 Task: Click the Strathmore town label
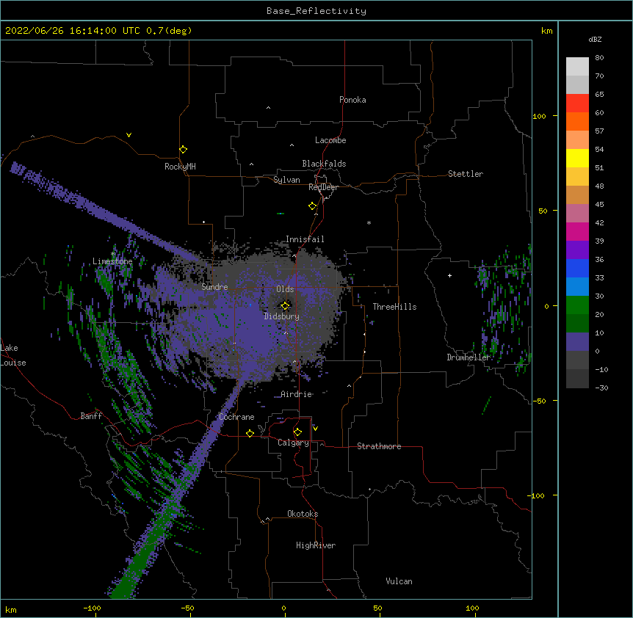click(x=379, y=446)
